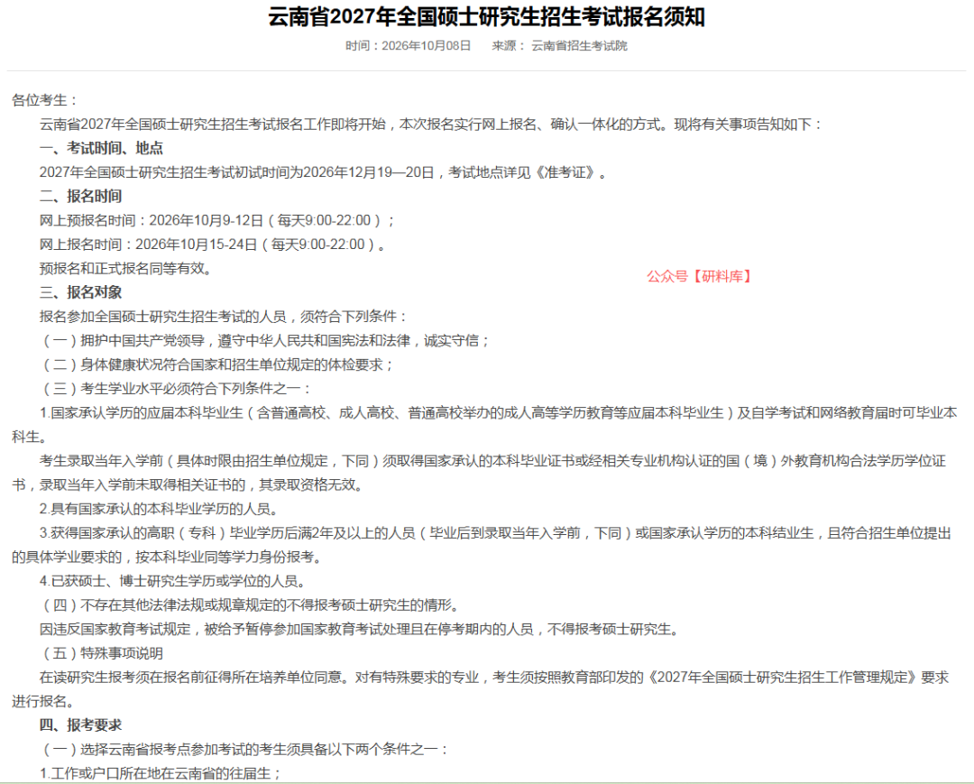Click condition "（二）身体健康状况符合国家和招生单位规定的体检要求"
Viewport: 974px width, 784px height.
[217, 364]
